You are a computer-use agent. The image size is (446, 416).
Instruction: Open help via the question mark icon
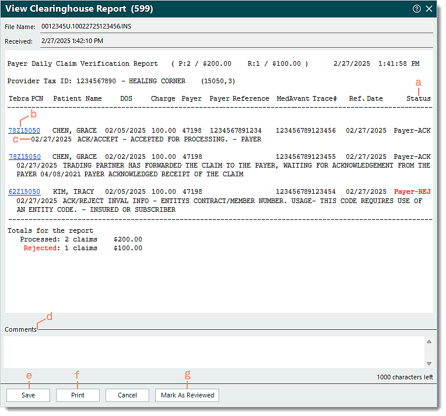point(416,9)
